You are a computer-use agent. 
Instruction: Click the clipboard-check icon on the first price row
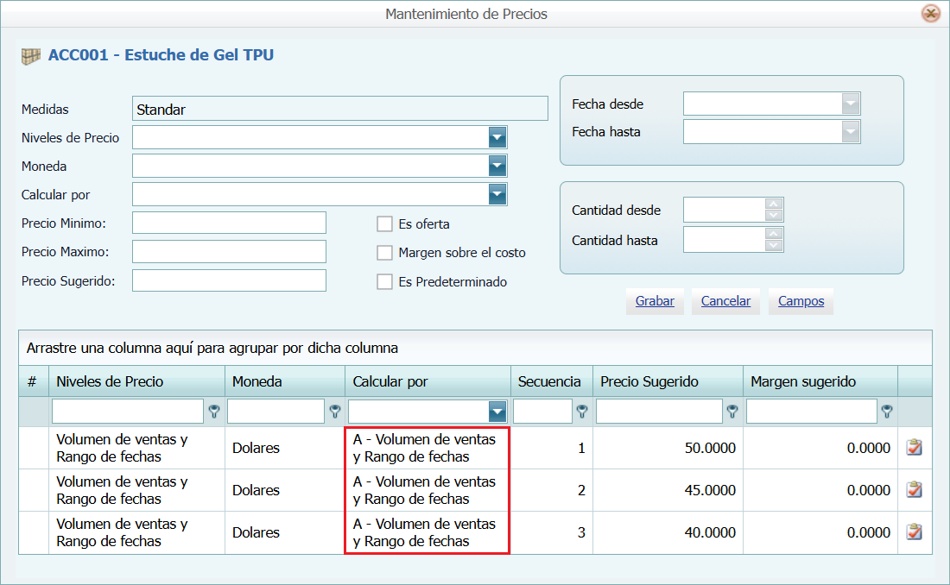click(x=915, y=447)
